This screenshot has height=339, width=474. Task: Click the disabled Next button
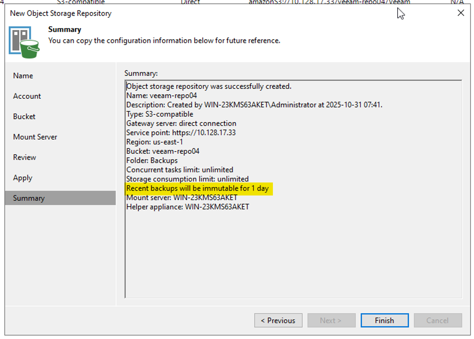tap(331, 320)
